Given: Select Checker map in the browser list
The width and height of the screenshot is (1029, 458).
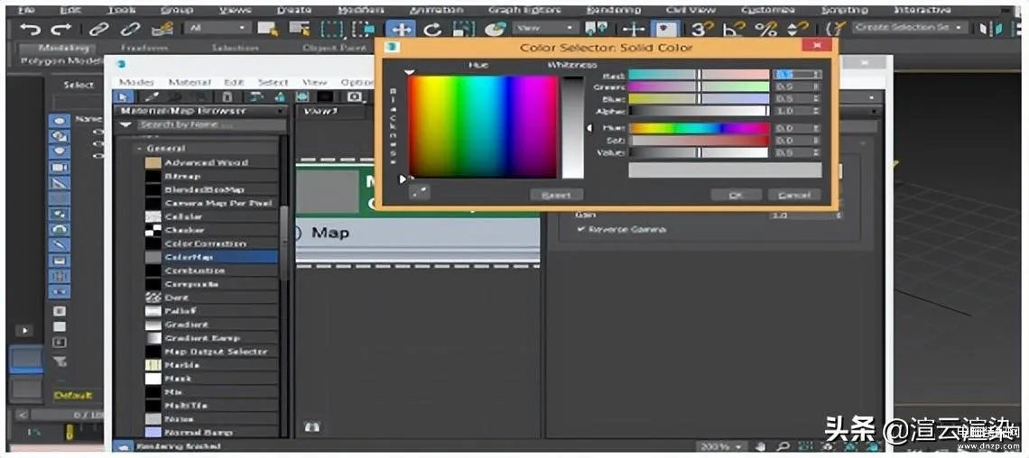Looking at the screenshot, I should (x=183, y=230).
